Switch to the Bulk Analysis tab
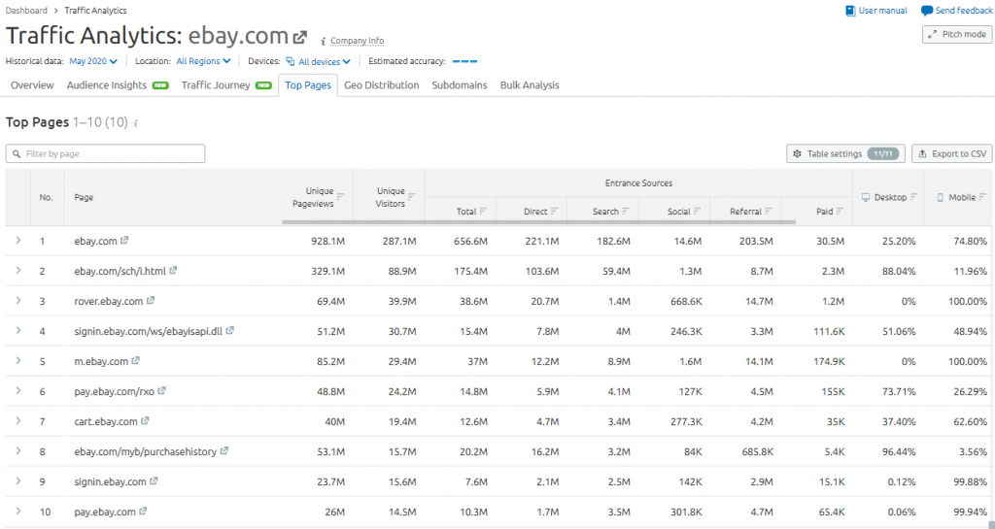This screenshot has width=995, height=529. pos(530,84)
